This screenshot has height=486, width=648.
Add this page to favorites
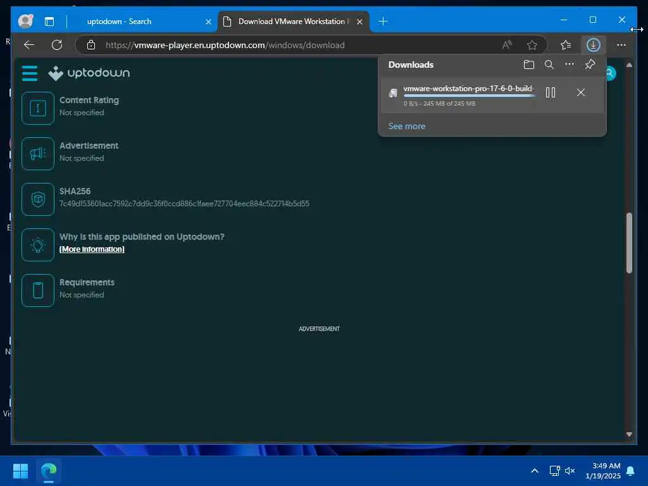[532, 45]
